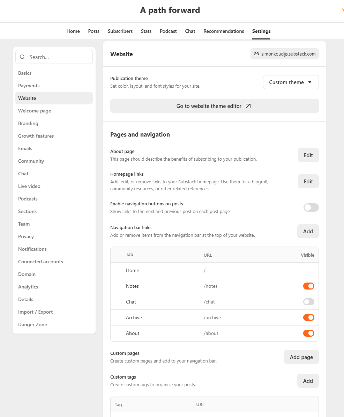Viewport: 344px width, 417px height.
Task: Open Notifications settings
Action: coord(54,249)
